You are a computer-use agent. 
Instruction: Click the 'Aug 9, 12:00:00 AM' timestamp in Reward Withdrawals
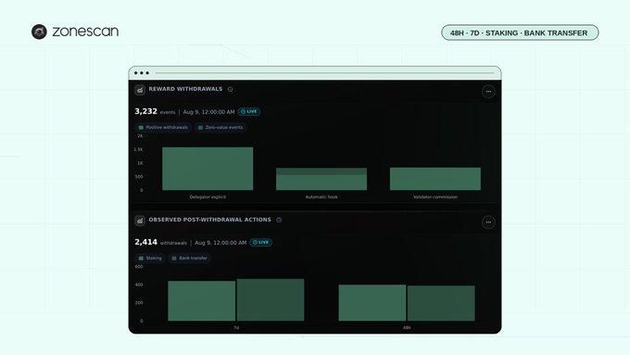[x=208, y=112]
